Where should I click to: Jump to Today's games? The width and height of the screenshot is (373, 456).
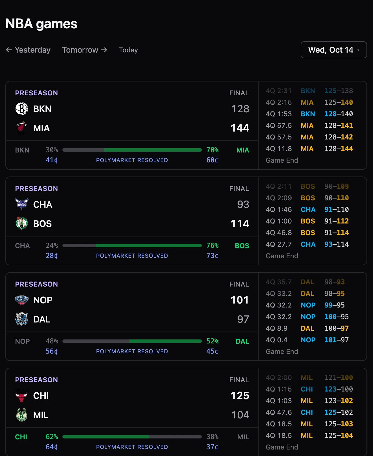[128, 50]
